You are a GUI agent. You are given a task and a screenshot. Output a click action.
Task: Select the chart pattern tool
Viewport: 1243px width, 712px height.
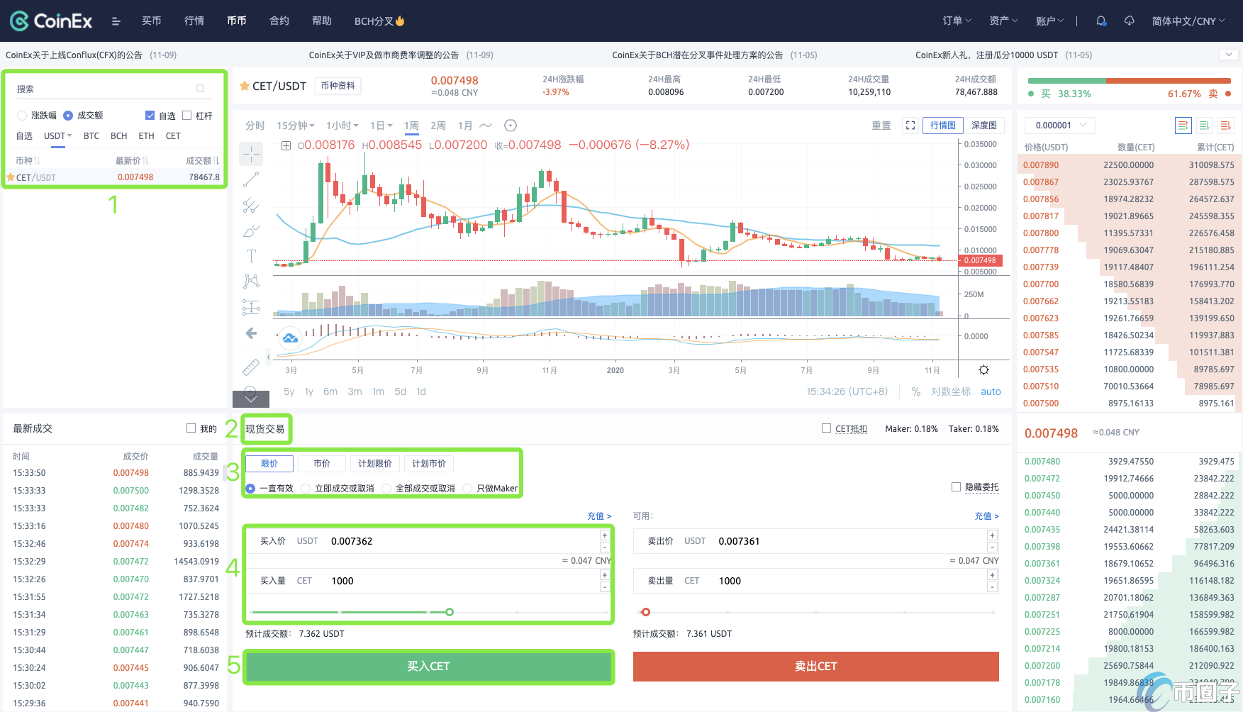(251, 282)
